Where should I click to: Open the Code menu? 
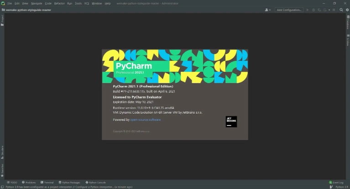point(48,3)
